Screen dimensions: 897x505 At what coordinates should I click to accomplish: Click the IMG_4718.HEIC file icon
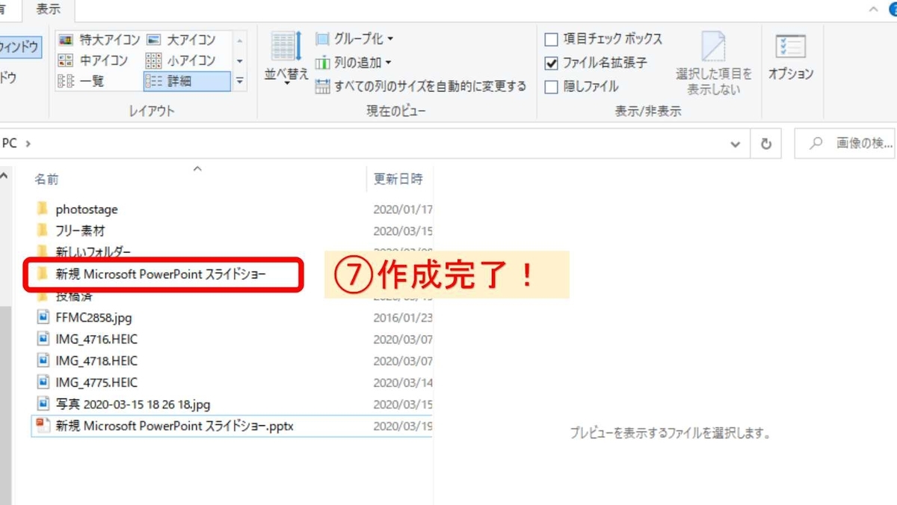(x=43, y=361)
